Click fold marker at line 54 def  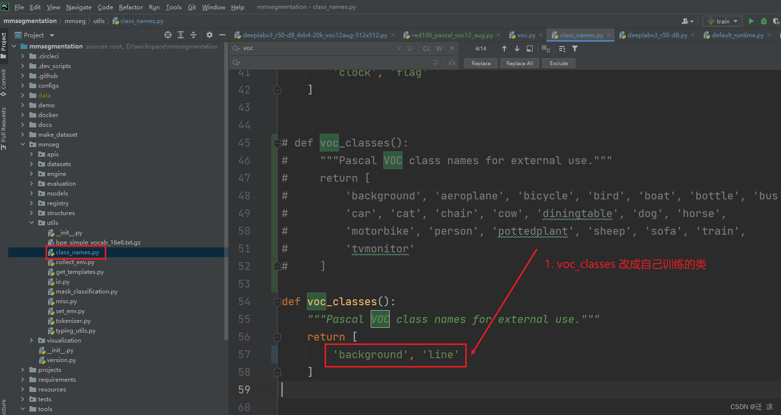[277, 302]
